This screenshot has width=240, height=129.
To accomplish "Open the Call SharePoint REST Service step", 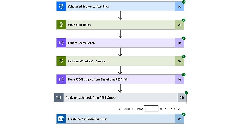I will 121,61.
